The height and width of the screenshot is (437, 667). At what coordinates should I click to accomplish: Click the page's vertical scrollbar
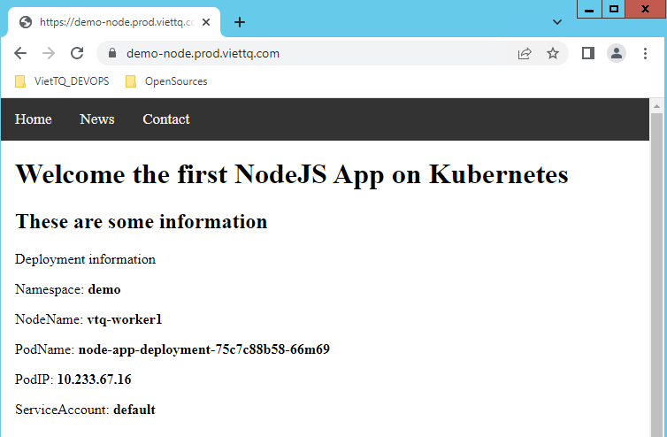point(656,265)
